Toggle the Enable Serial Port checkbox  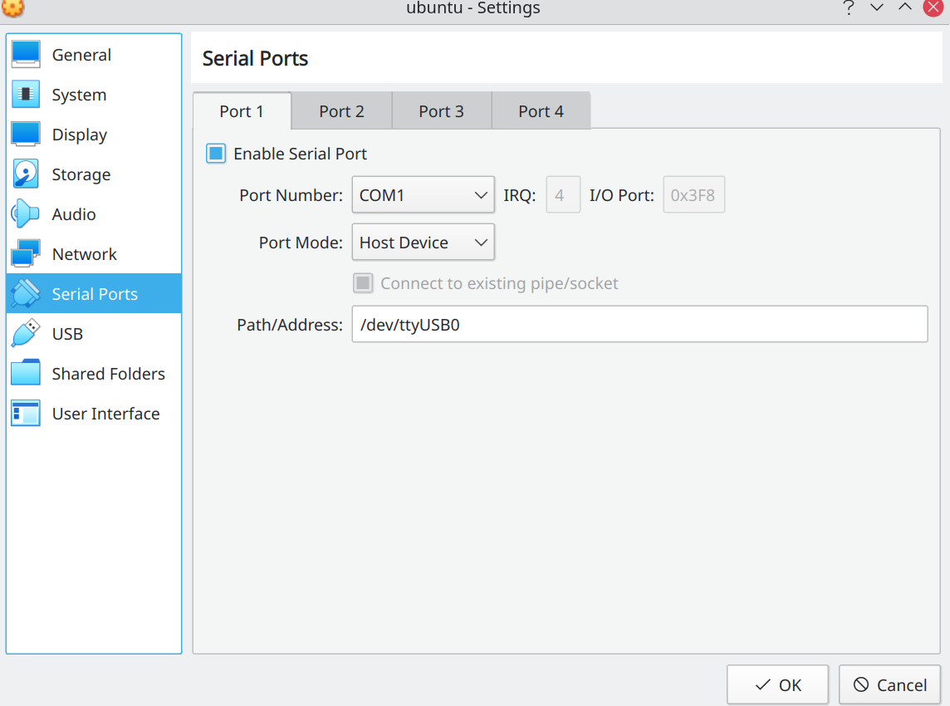point(216,154)
